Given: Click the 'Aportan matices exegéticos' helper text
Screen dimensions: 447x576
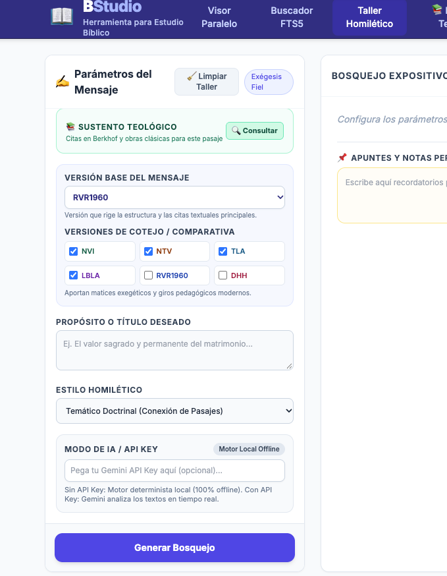Looking at the screenshot, I should coord(158,293).
